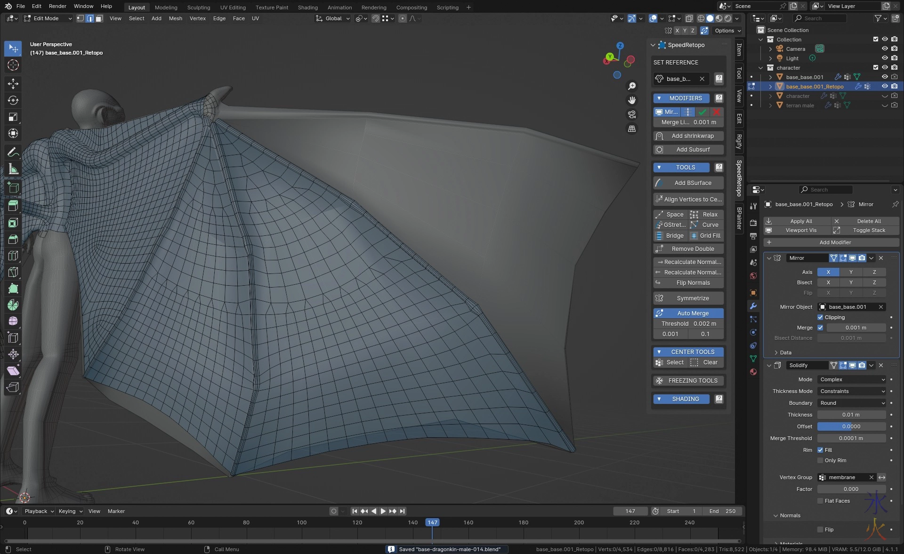The image size is (904, 554).
Task: Open the Modifiers wrench properties tab
Action: click(x=753, y=306)
